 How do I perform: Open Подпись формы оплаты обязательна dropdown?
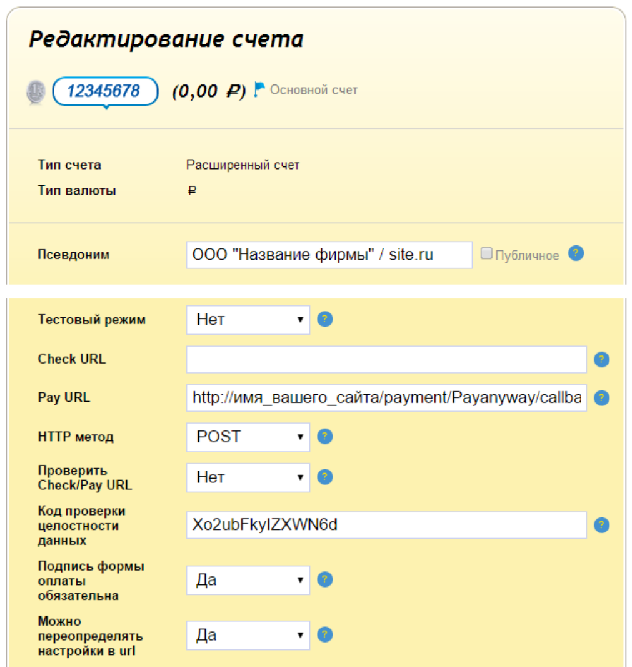[248, 580]
